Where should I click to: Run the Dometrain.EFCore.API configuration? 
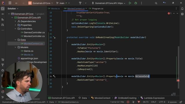pos(130,3)
